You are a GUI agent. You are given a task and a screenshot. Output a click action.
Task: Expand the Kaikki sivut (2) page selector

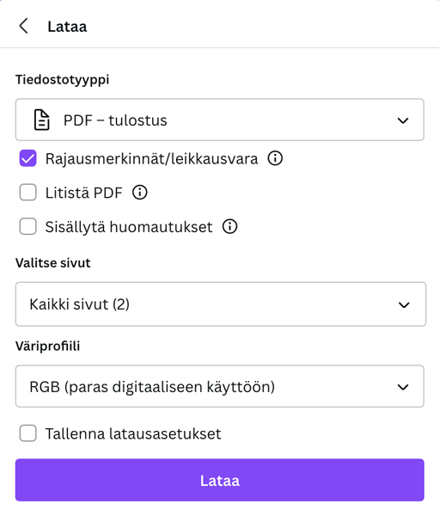[x=221, y=304]
